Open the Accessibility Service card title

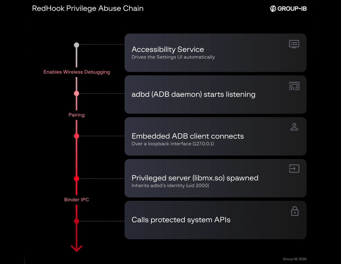pos(168,49)
